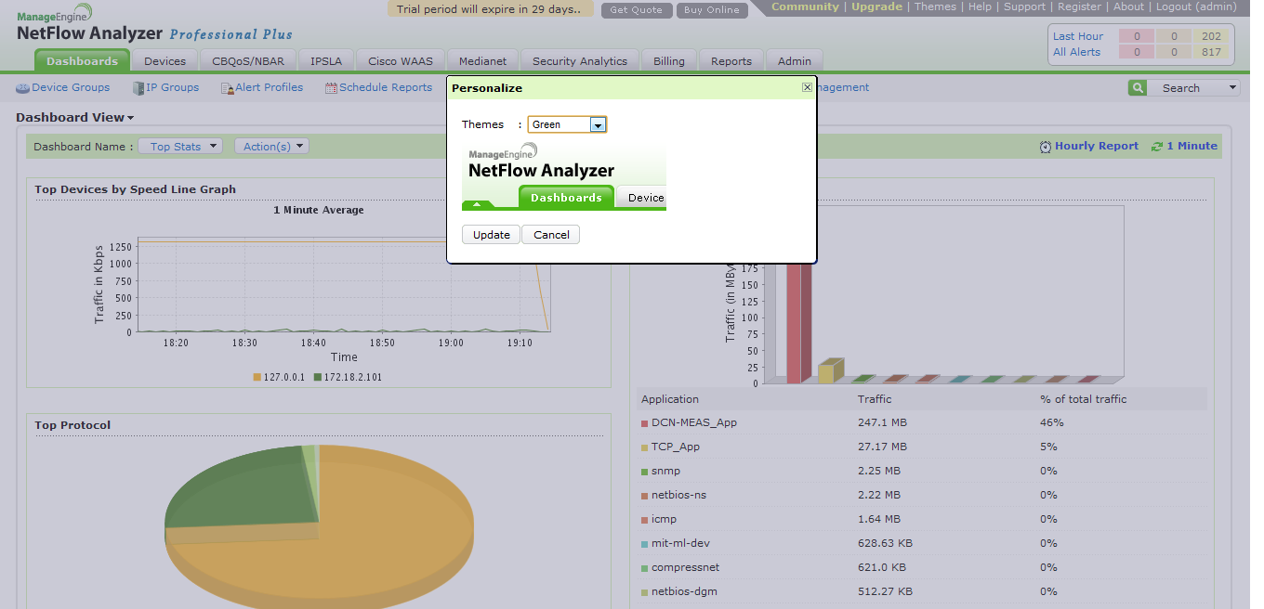Open the Security Analytics tab

580,61
